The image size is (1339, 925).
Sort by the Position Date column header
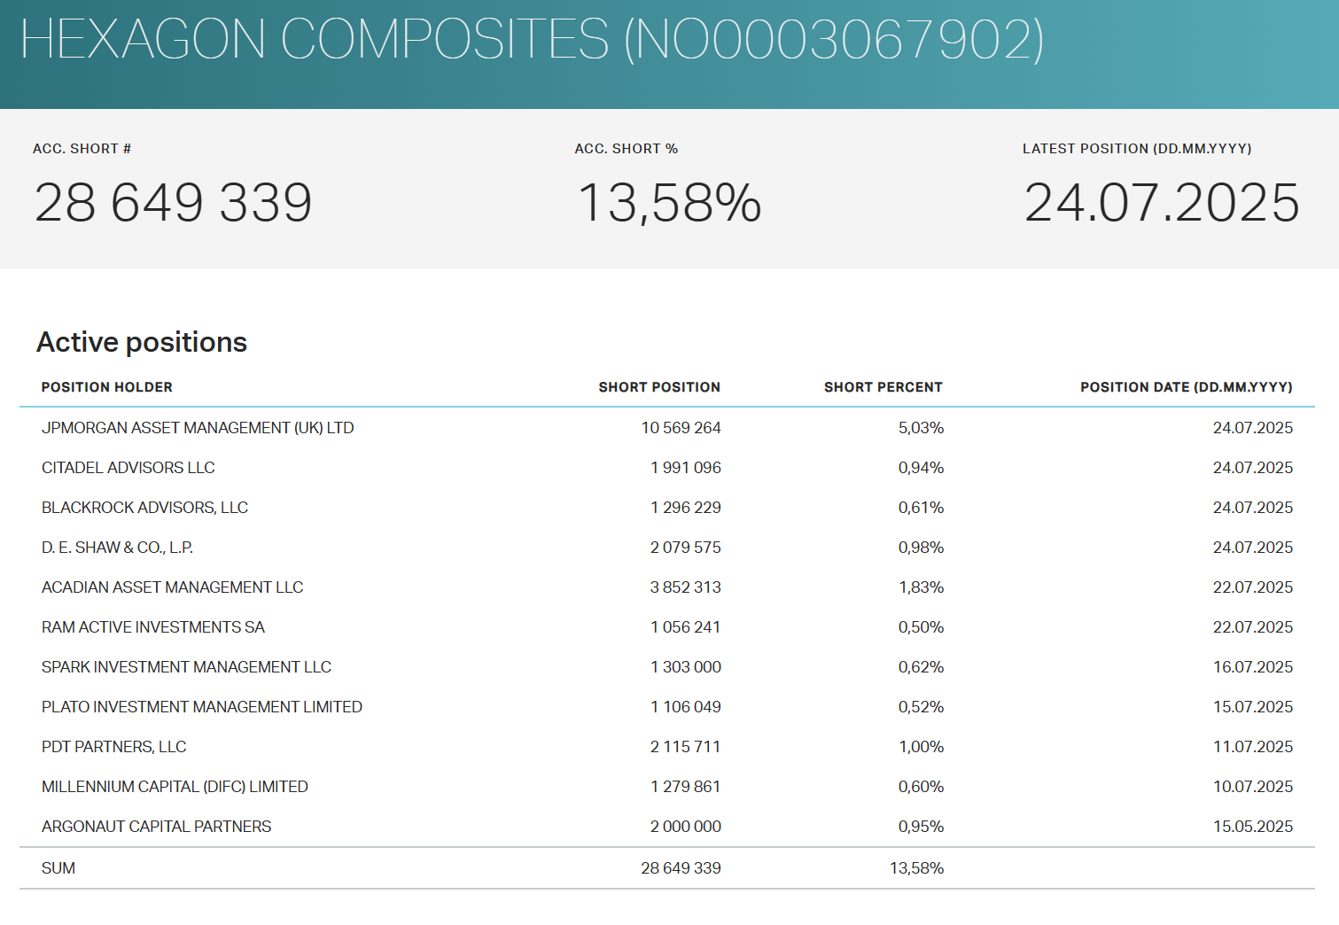click(x=1186, y=387)
